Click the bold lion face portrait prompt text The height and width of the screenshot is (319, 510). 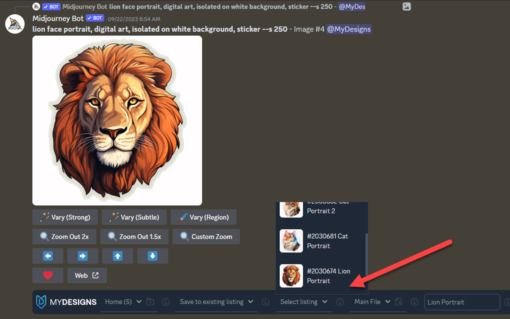click(x=160, y=29)
